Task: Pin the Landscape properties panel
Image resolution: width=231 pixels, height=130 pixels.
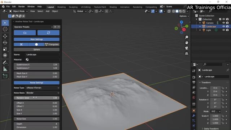Action: (228, 70)
